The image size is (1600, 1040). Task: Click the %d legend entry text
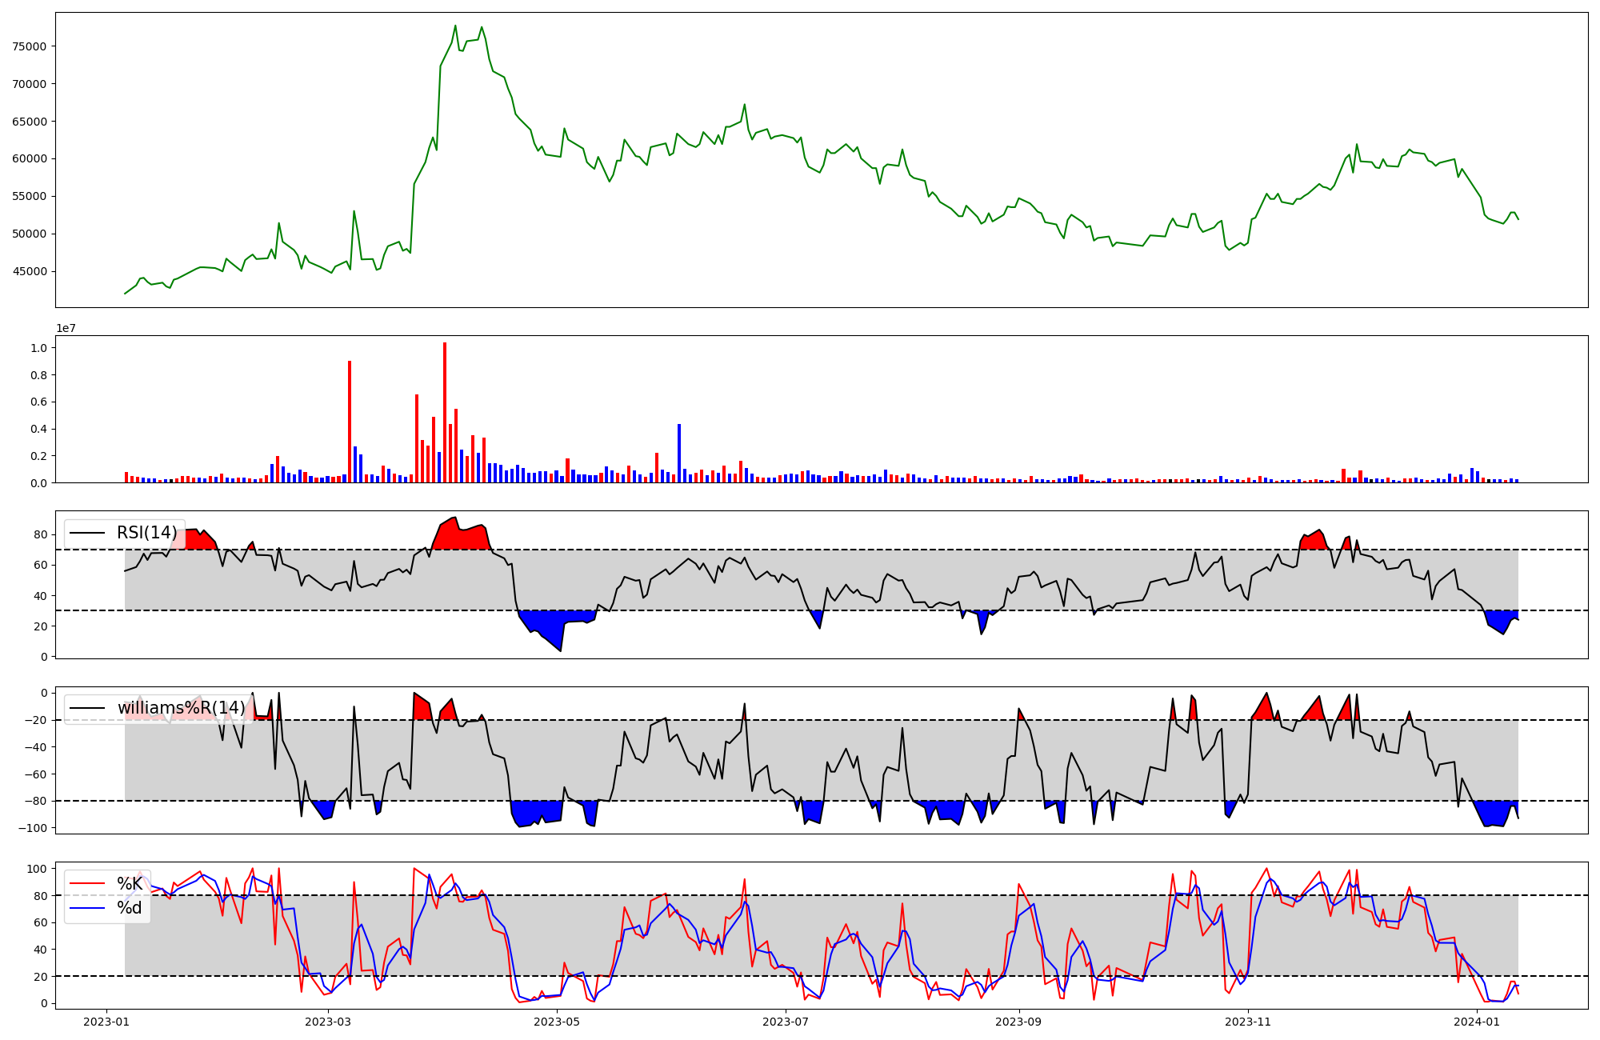[130, 908]
